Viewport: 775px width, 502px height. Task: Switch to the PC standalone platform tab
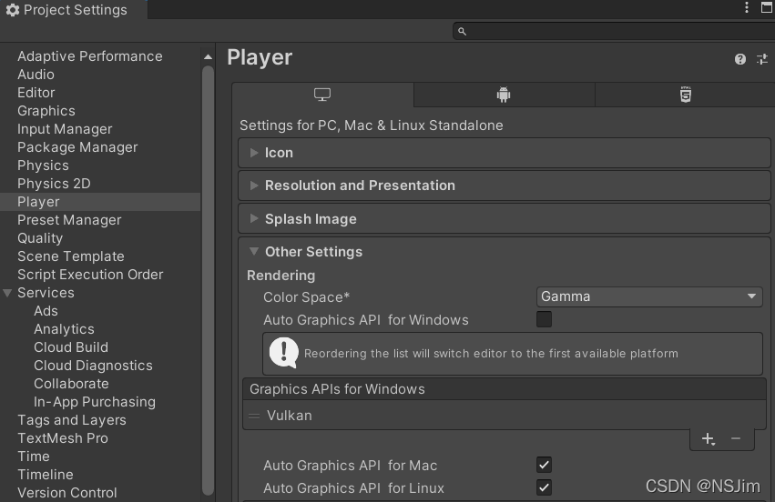(x=322, y=95)
